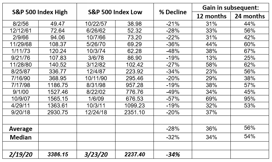Click the 2930.75 index high value

point(58,113)
